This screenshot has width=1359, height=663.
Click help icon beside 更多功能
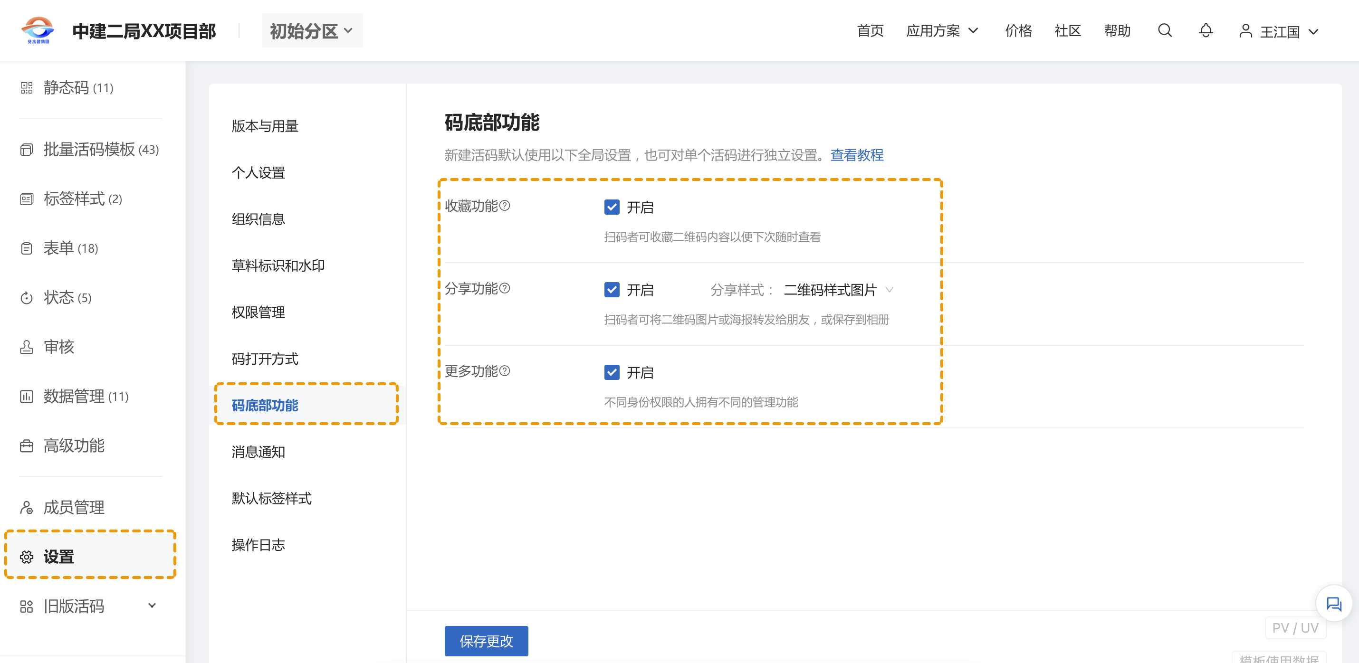(505, 371)
